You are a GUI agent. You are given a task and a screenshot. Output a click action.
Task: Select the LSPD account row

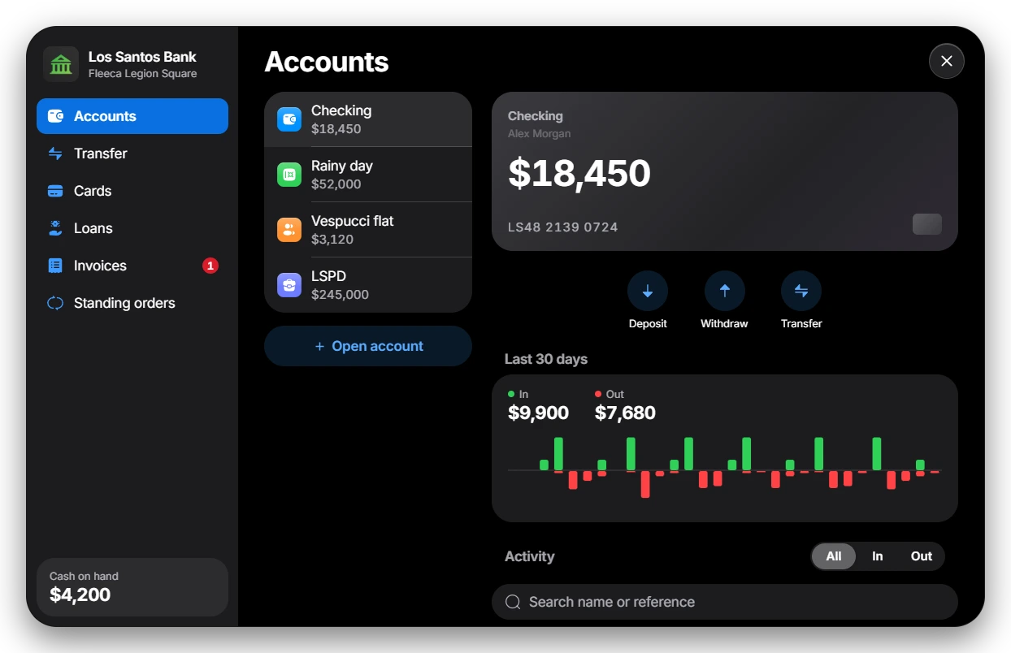click(x=368, y=285)
